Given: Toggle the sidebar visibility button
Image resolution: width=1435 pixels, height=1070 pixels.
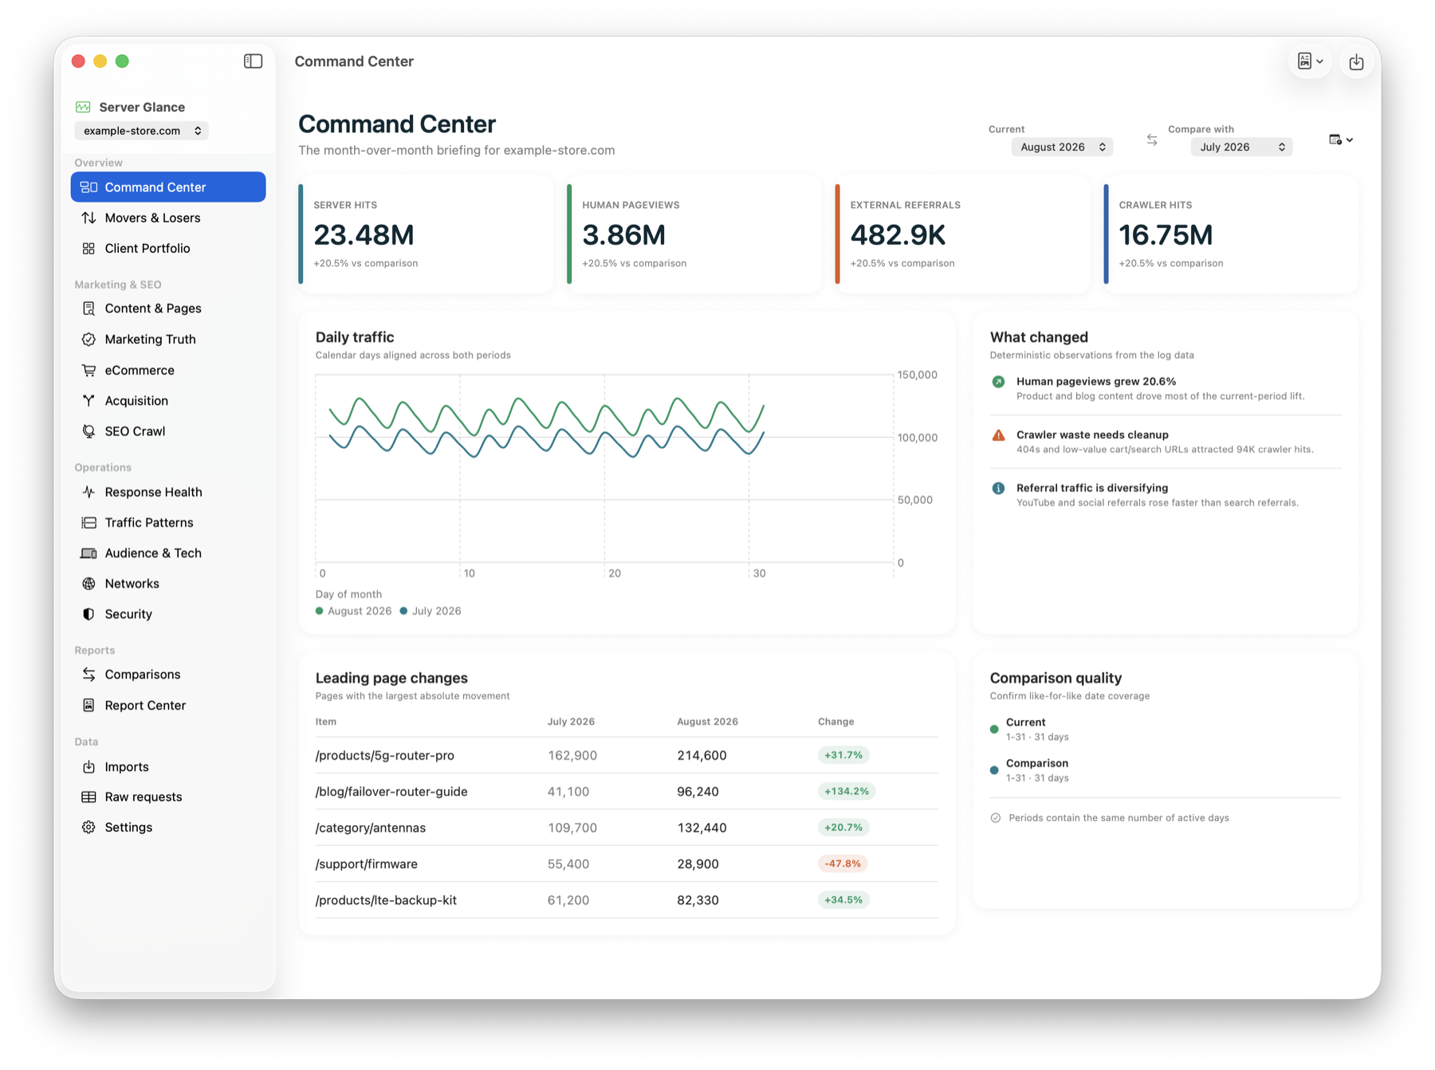Looking at the screenshot, I should point(253,61).
